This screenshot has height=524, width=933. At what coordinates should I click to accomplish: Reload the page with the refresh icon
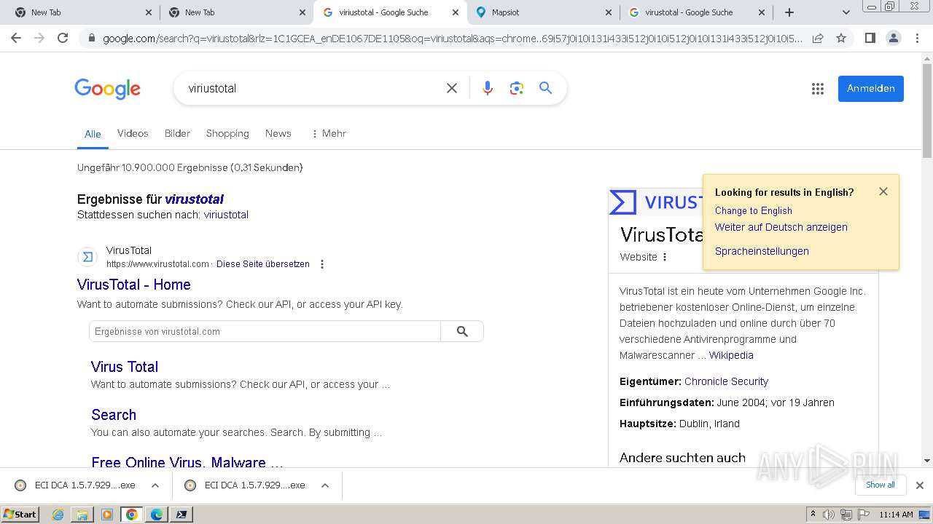click(63, 38)
